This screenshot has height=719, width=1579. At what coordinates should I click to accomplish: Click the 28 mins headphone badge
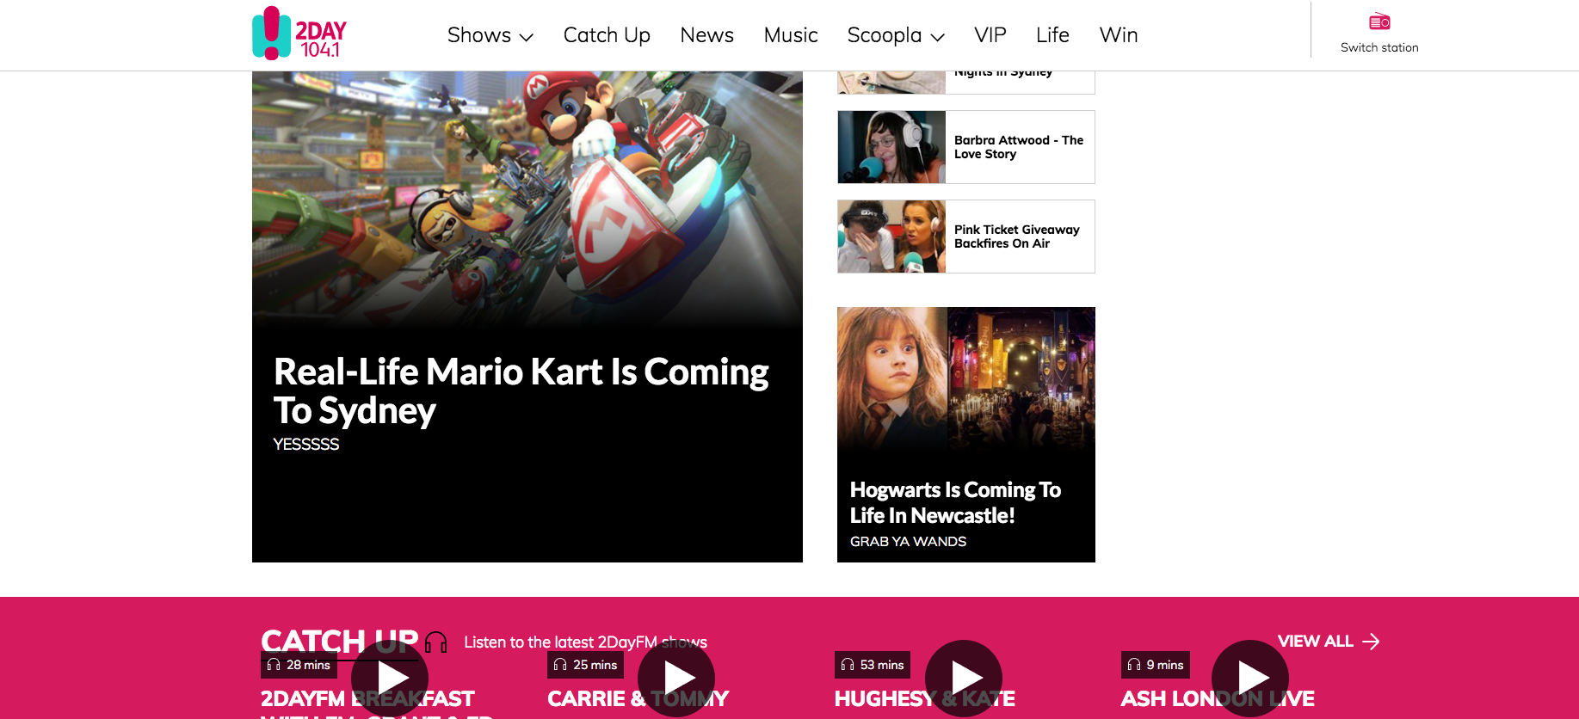pos(299,665)
